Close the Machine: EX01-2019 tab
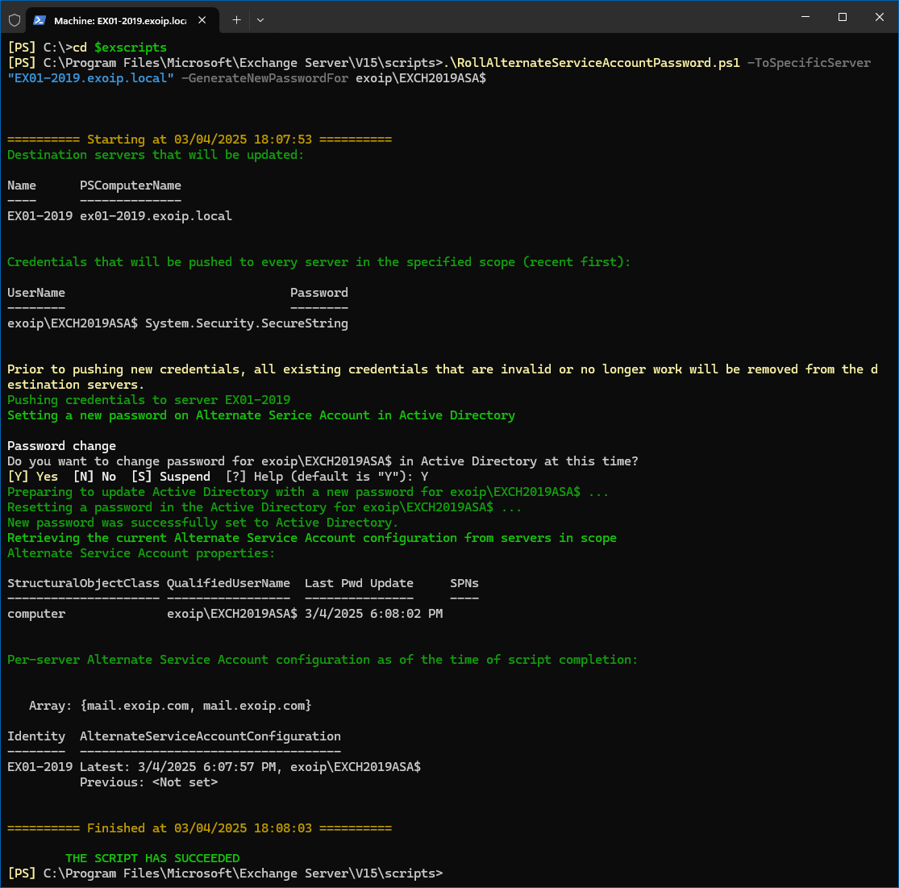This screenshot has width=899, height=888. 202,20
